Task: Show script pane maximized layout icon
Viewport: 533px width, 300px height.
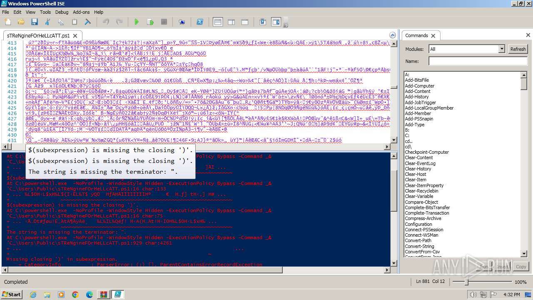Action: pyautogui.click(x=245, y=22)
